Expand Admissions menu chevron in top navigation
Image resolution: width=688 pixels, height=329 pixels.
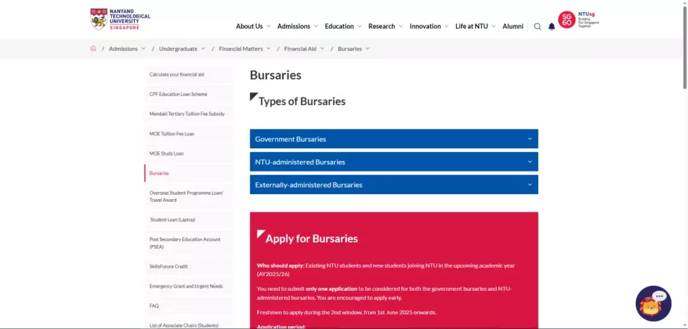(x=315, y=26)
